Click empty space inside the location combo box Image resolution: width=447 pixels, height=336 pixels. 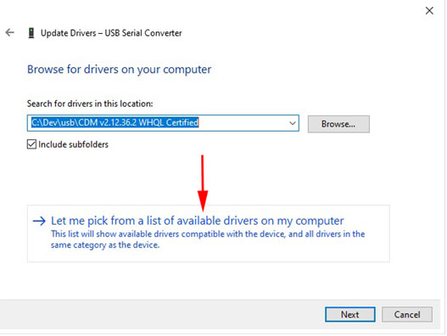pyautogui.click(x=243, y=123)
